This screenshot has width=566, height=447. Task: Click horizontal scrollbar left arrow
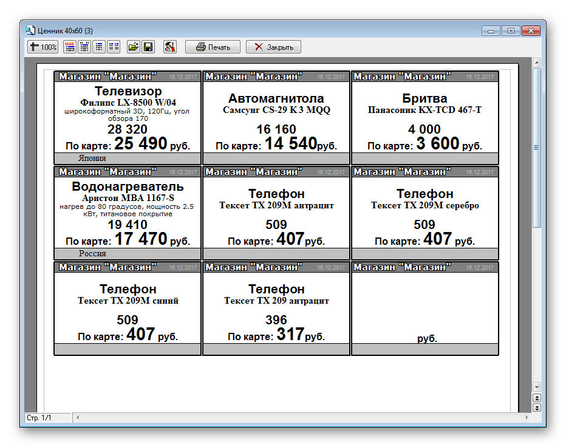pos(78,417)
